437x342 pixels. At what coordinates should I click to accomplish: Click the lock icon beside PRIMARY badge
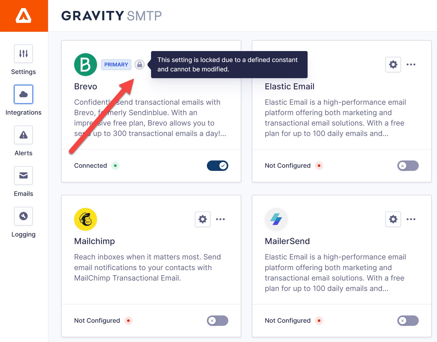click(x=140, y=64)
